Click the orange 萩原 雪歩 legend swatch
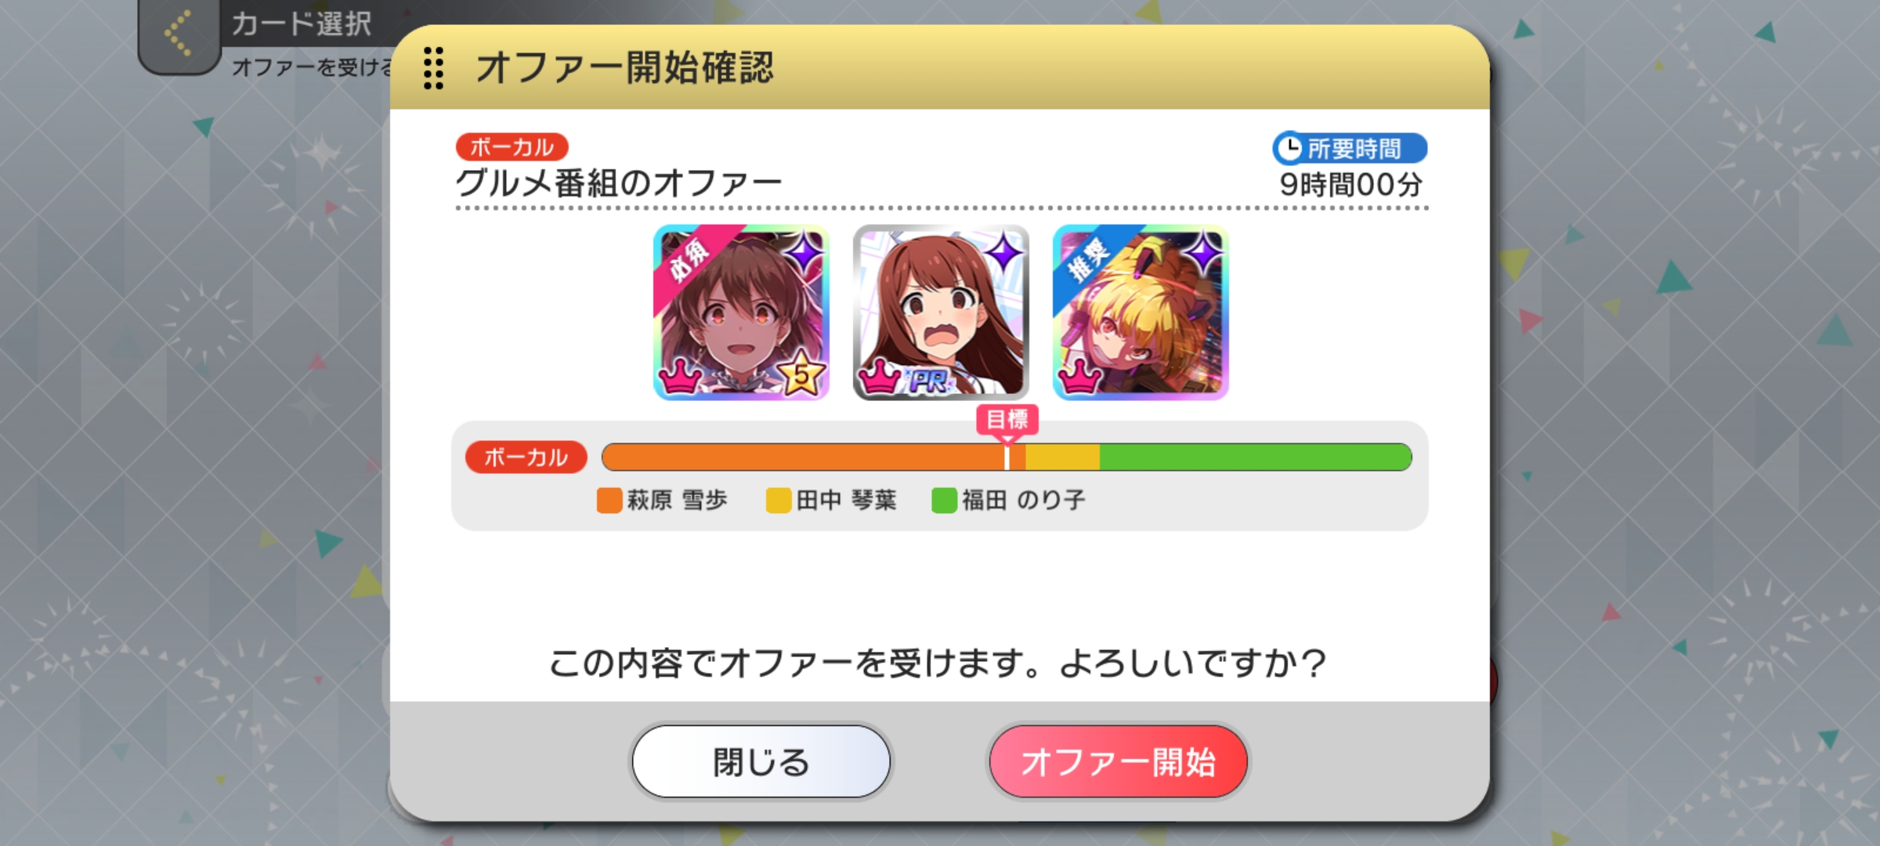 (x=609, y=501)
